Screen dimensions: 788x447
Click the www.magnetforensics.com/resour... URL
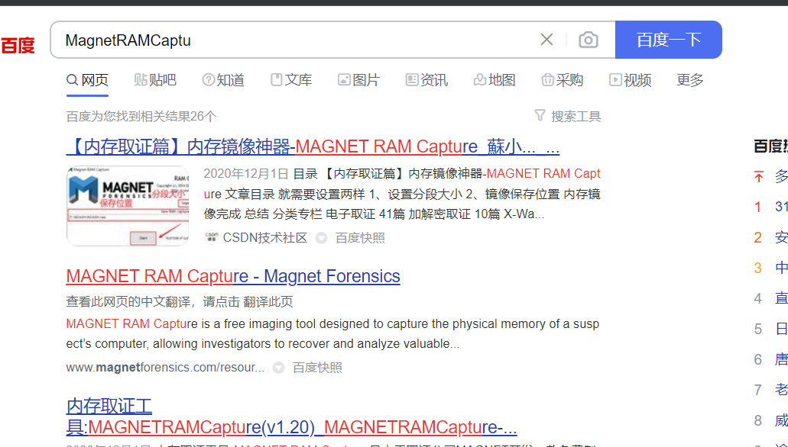pos(165,367)
